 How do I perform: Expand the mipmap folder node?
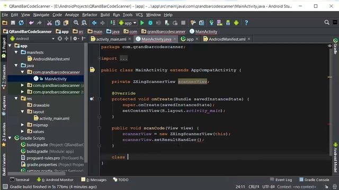(22, 125)
